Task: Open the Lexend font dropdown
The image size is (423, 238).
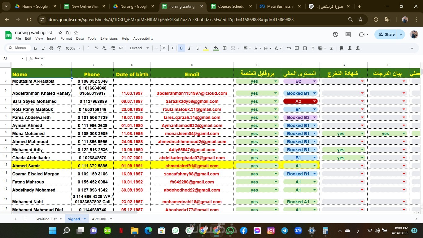Action: 139,48
